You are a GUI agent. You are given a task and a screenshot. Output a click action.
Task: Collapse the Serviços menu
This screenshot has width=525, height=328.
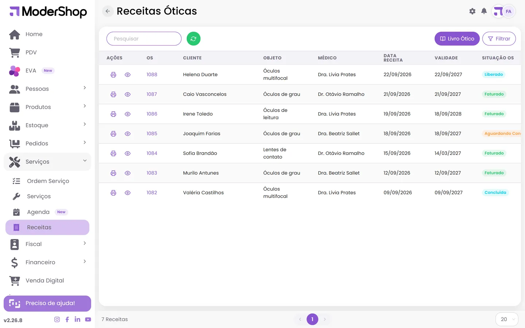tap(47, 162)
